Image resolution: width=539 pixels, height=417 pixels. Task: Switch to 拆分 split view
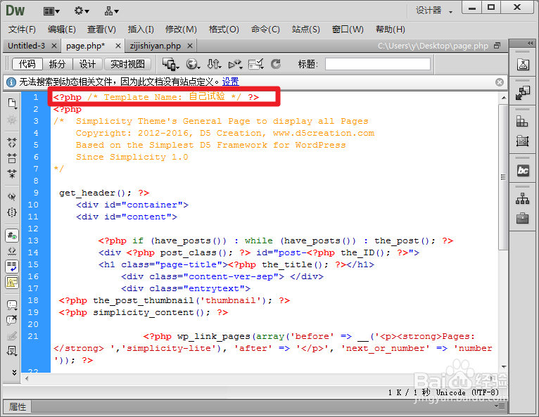[x=57, y=64]
